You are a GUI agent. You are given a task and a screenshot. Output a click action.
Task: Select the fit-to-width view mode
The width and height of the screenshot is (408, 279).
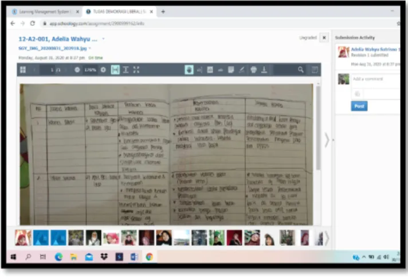(x=115, y=69)
